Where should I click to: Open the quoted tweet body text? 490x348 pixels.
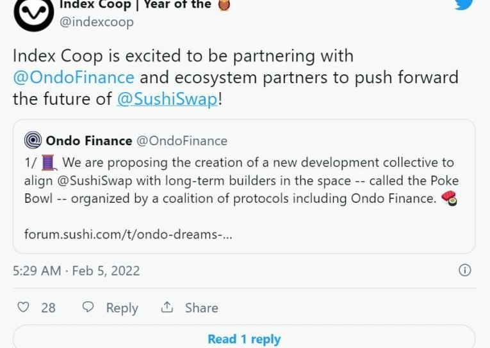pyautogui.click(x=241, y=180)
